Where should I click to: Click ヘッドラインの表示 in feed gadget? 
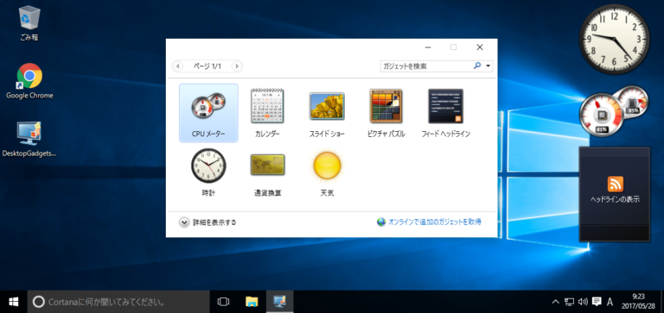tap(615, 199)
